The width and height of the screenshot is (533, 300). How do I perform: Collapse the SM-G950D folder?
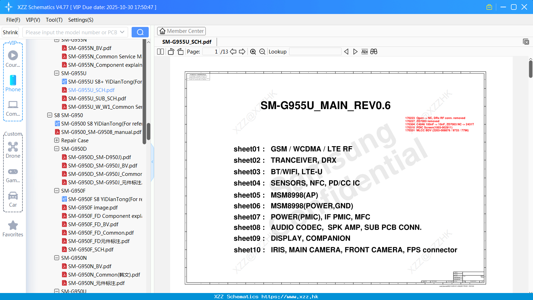click(x=57, y=149)
